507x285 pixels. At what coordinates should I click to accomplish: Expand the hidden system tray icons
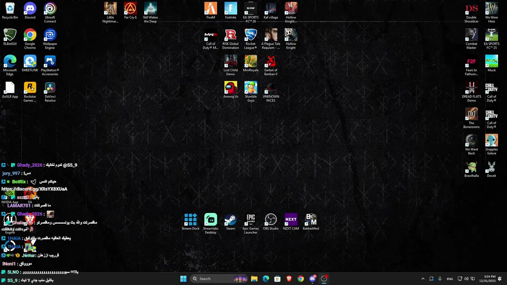(x=423, y=279)
